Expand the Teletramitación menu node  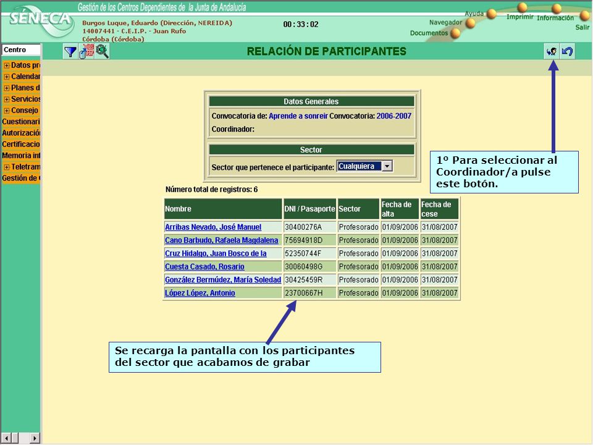click(6, 167)
